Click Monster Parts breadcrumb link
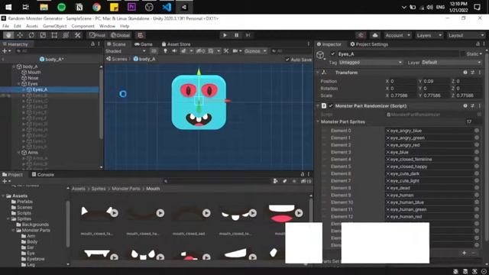This screenshot has width=489, height=275. [x=126, y=189]
